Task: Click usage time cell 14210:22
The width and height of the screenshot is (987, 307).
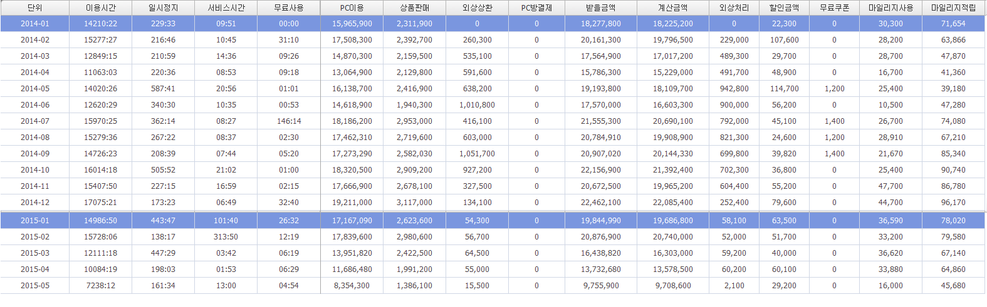Action: click(100, 24)
